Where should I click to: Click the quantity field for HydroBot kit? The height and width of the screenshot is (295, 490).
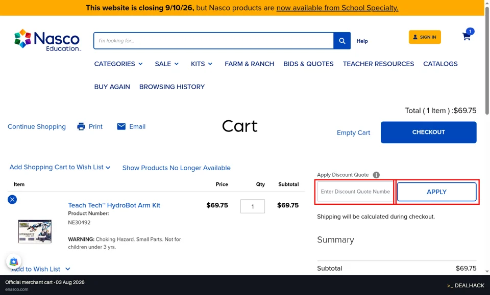[x=253, y=206]
